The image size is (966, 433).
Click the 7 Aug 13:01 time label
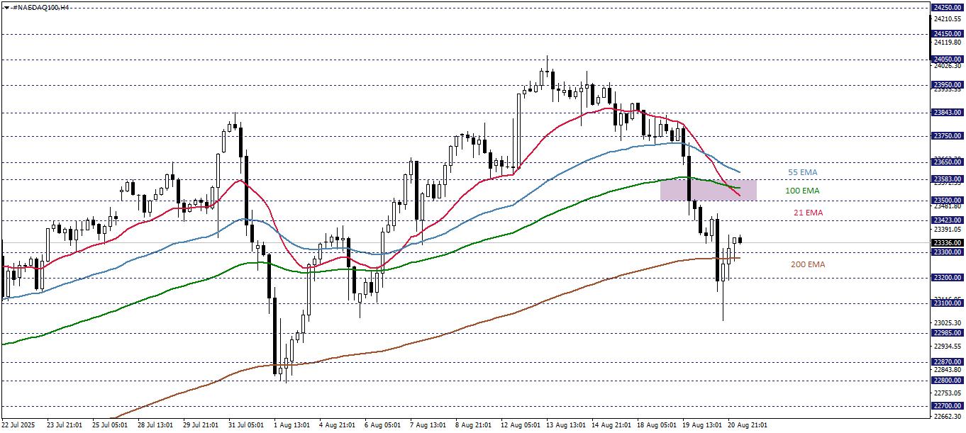pyautogui.click(x=428, y=425)
